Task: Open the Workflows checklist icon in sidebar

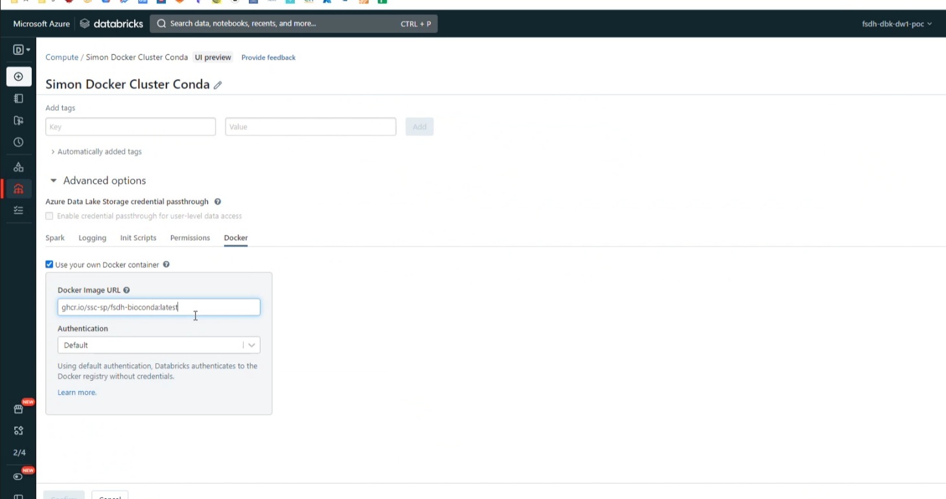Action: click(19, 210)
